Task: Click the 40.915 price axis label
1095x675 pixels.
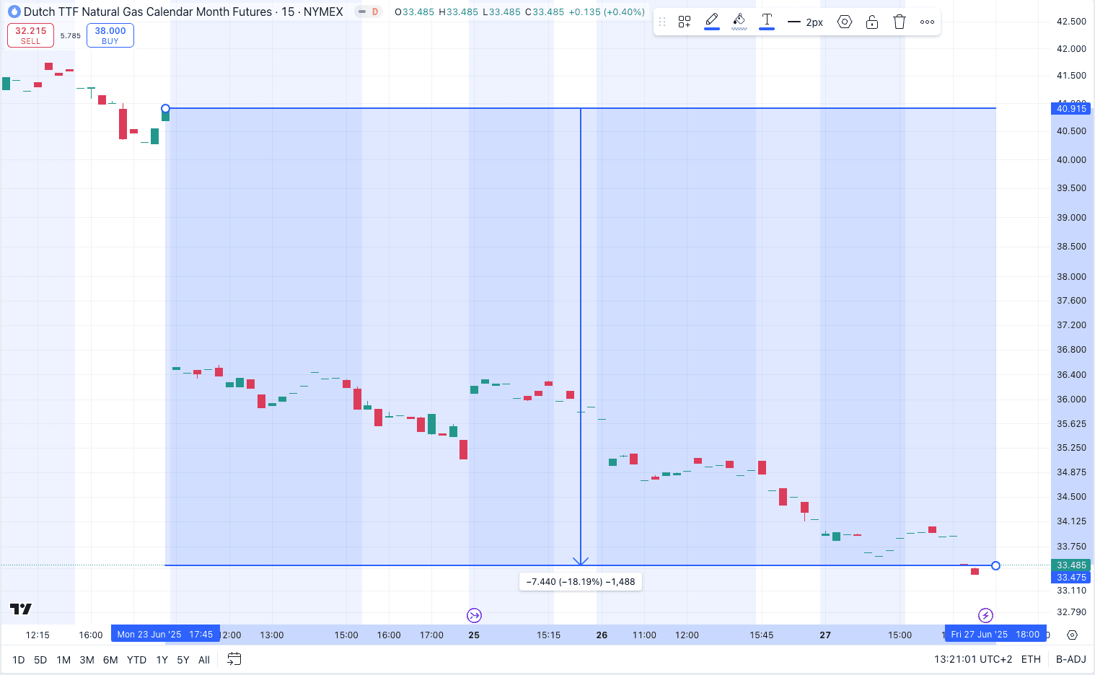Action: click(1071, 109)
